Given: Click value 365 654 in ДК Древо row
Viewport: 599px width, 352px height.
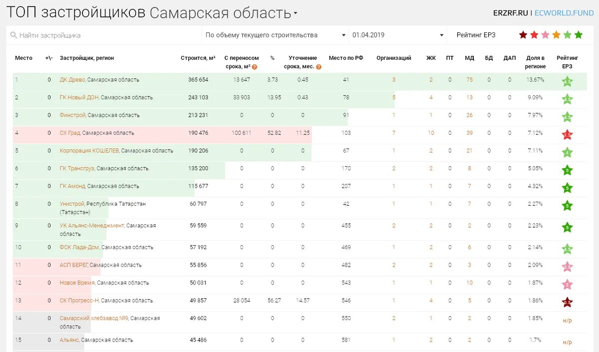Looking at the screenshot, I should 198,80.
